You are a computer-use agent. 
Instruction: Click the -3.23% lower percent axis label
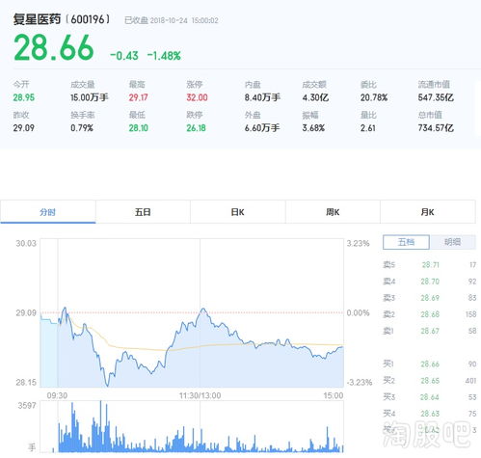(x=360, y=382)
